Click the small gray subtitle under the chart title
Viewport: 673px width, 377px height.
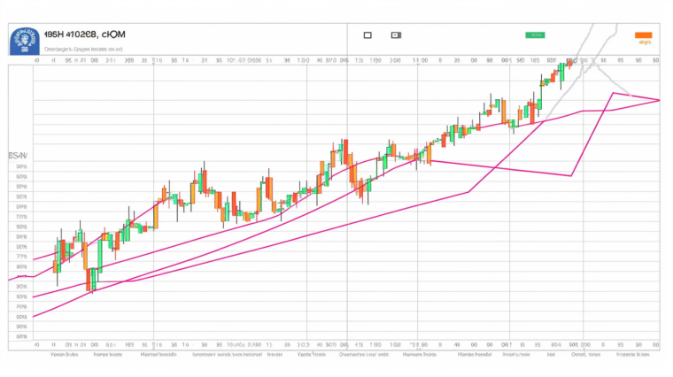[84, 50]
